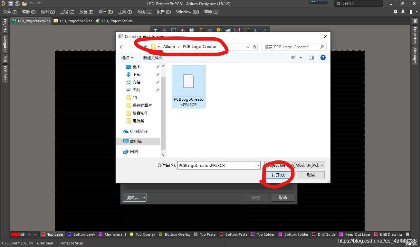Open the 设计 (D) menu

(106, 12)
